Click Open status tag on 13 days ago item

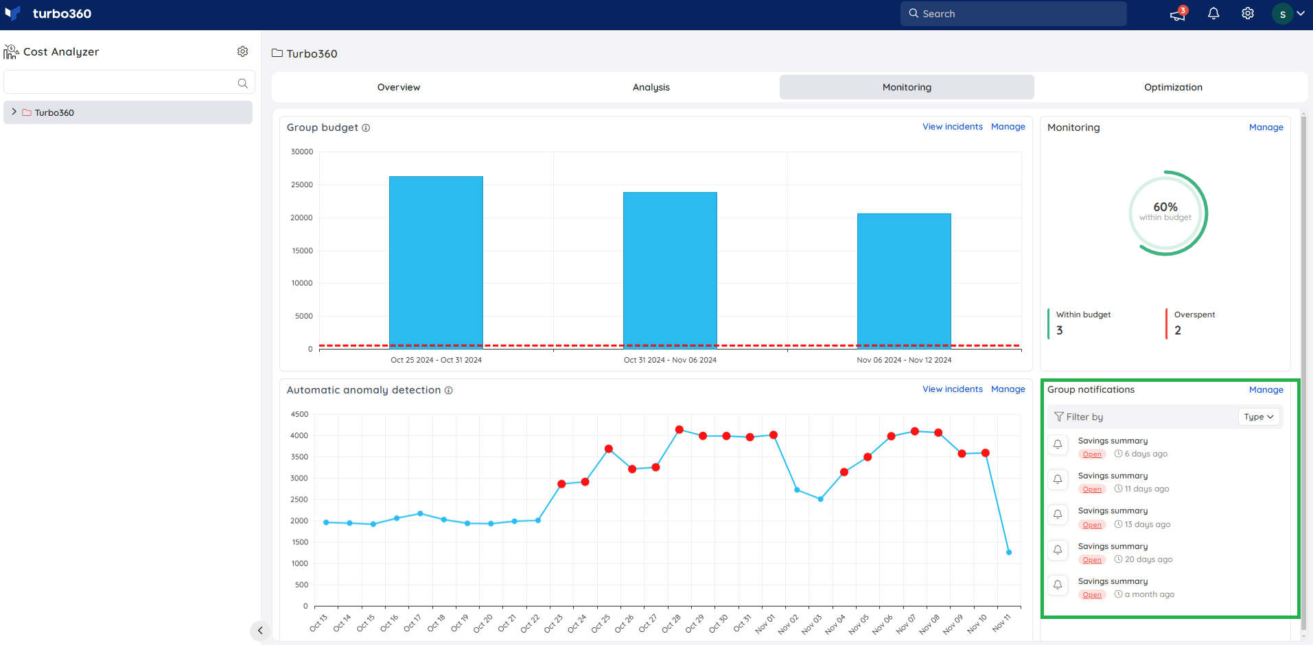click(x=1092, y=525)
